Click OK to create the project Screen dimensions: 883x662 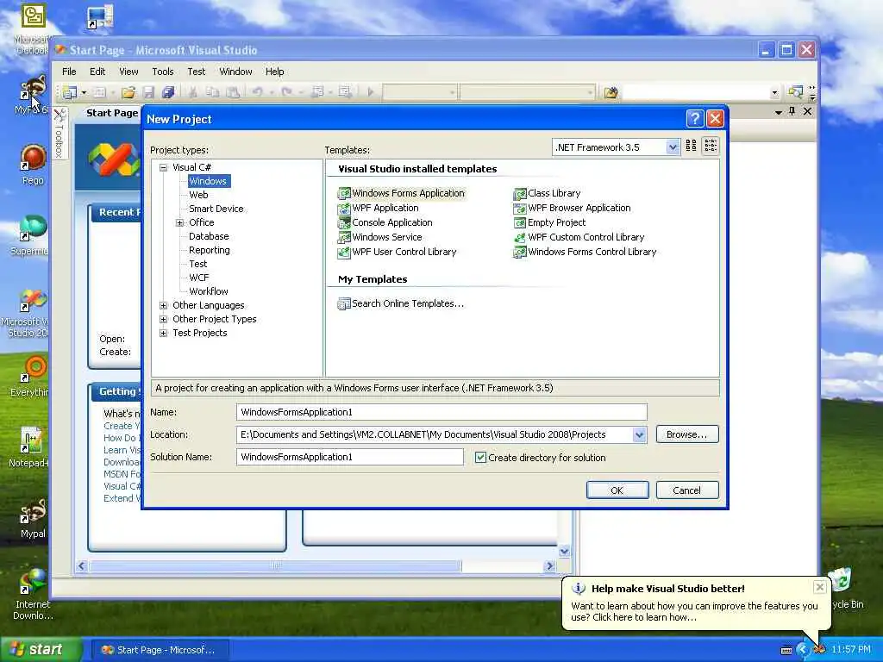pyautogui.click(x=617, y=490)
